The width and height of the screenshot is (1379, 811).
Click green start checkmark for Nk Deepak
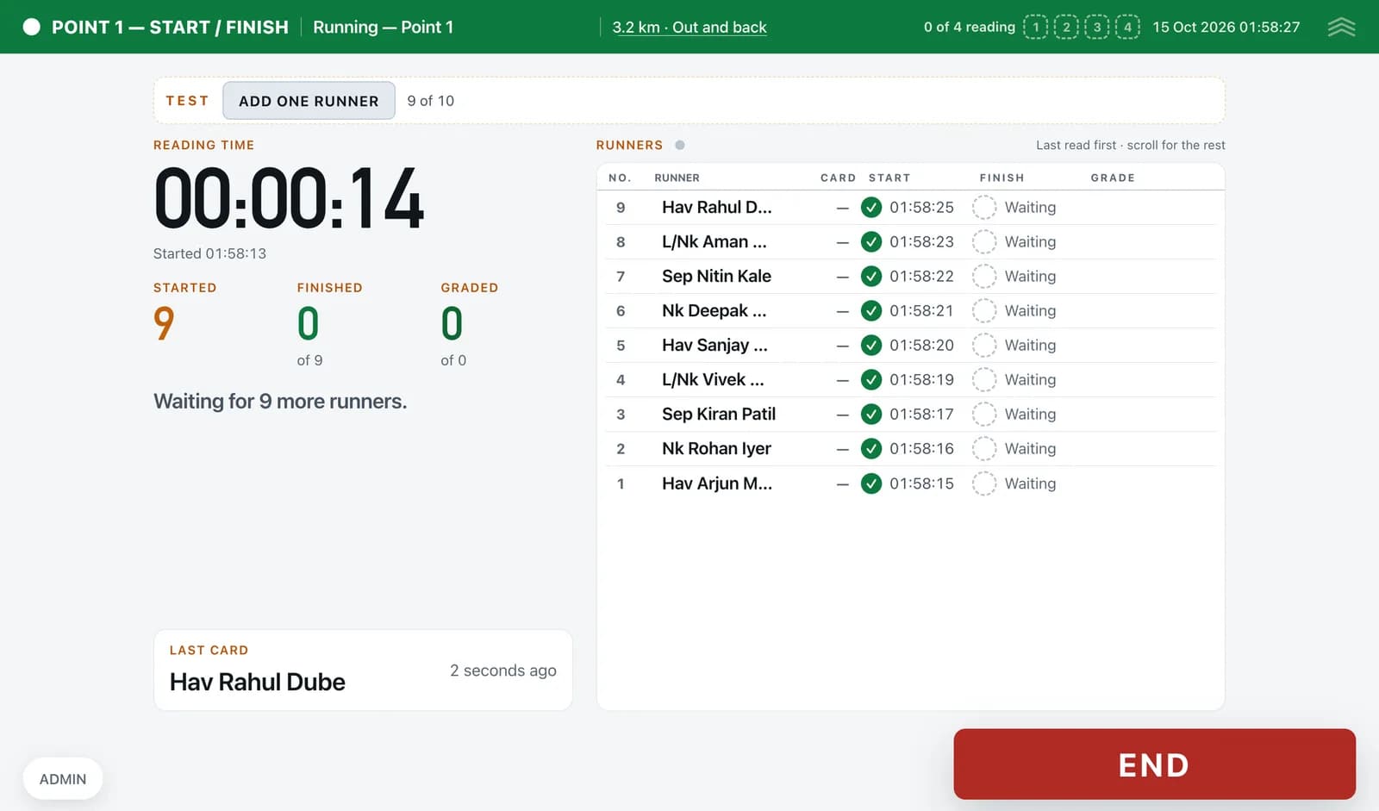pyautogui.click(x=871, y=310)
